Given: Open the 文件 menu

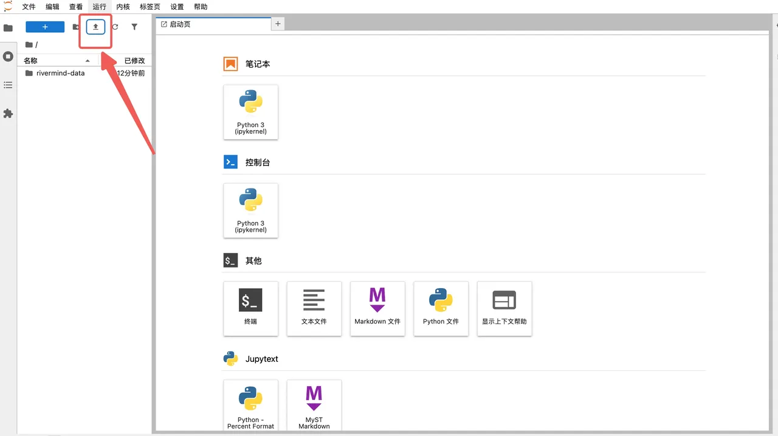Looking at the screenshot, I should [x=29, y=7].
